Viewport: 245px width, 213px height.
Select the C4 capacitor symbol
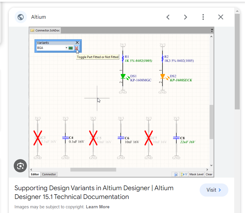click(65, 138)
